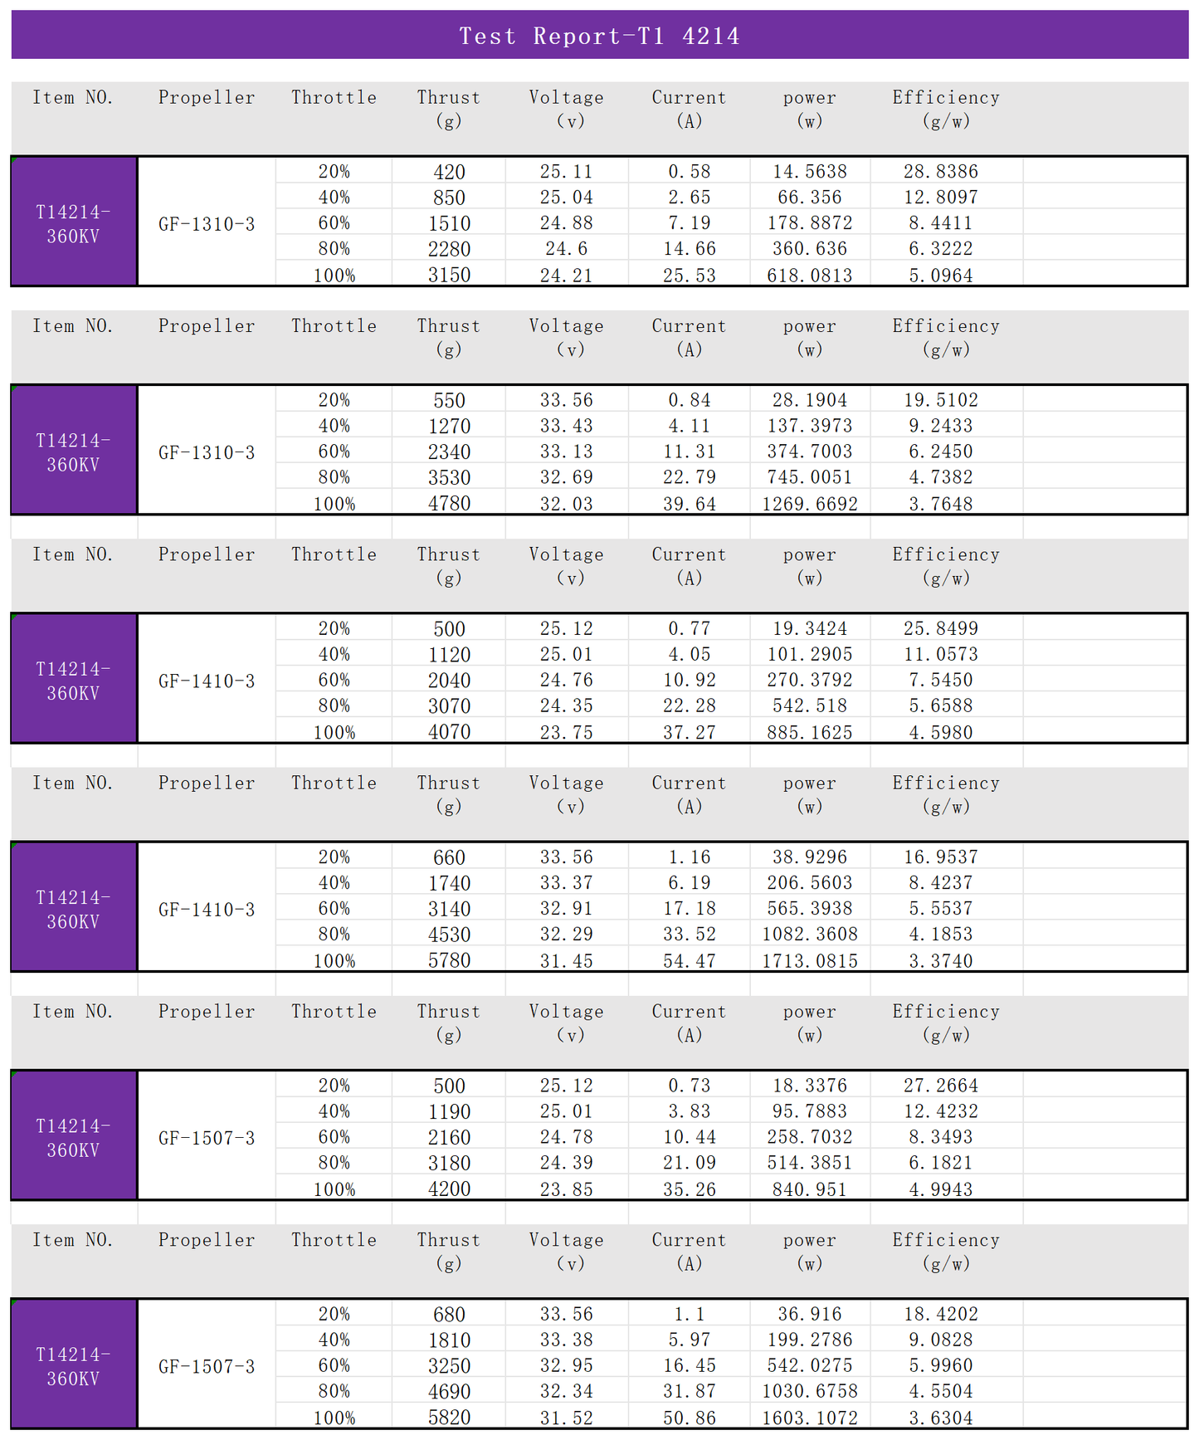The height and width of the screenshot is (1440, 1199).
Task: Select the thrust cell showing 3150
Action: pos(449,275)
